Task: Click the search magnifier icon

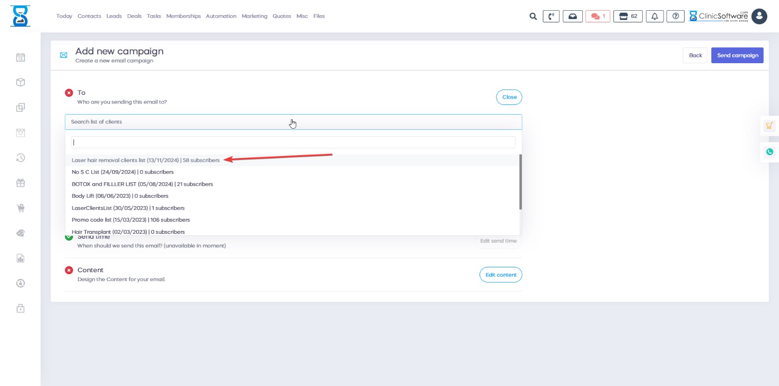Action: [x=533, y=17]
